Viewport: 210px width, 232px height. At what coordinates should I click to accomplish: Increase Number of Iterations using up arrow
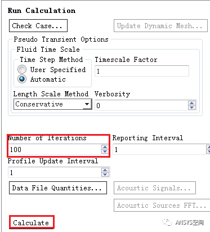tap(105, 147)
